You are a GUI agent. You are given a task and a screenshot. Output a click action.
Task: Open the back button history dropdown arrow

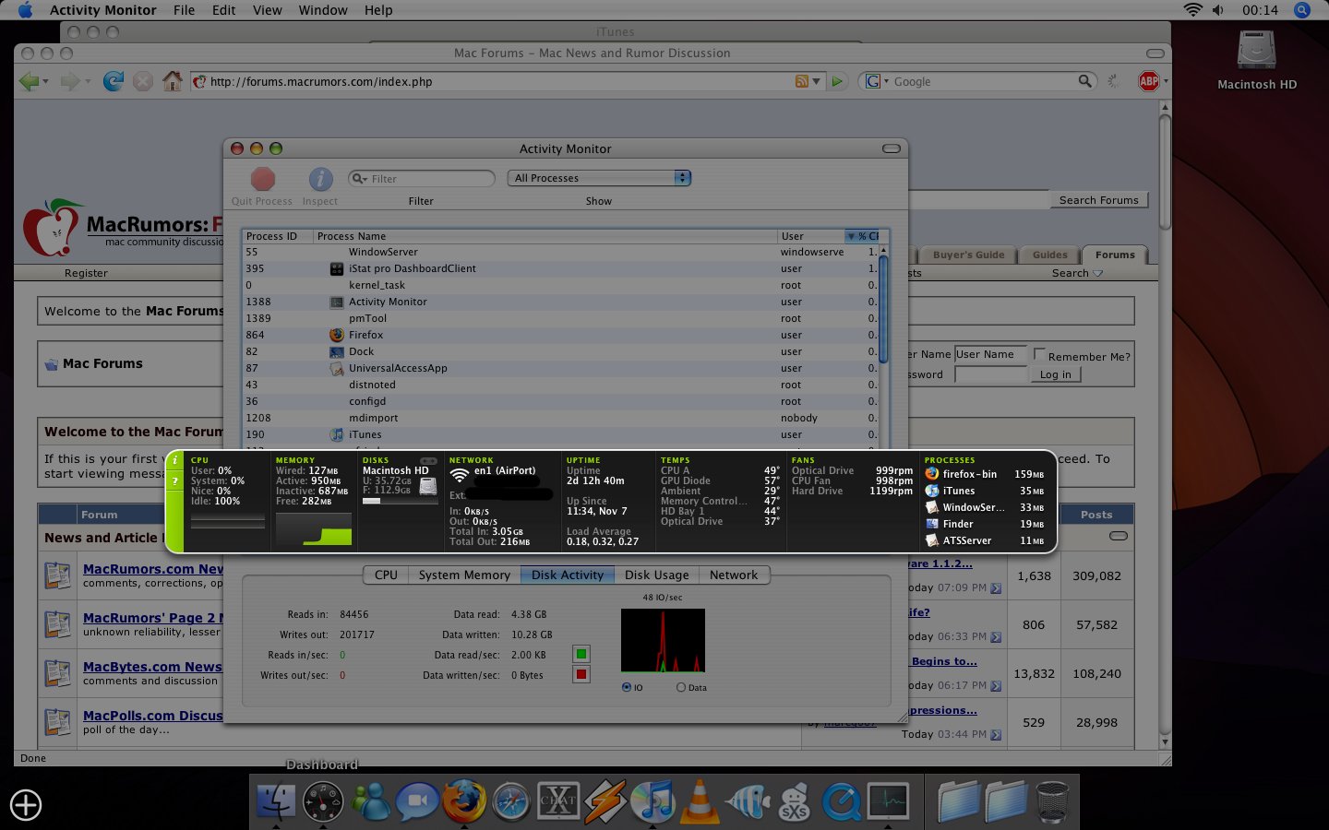point(47,81)
